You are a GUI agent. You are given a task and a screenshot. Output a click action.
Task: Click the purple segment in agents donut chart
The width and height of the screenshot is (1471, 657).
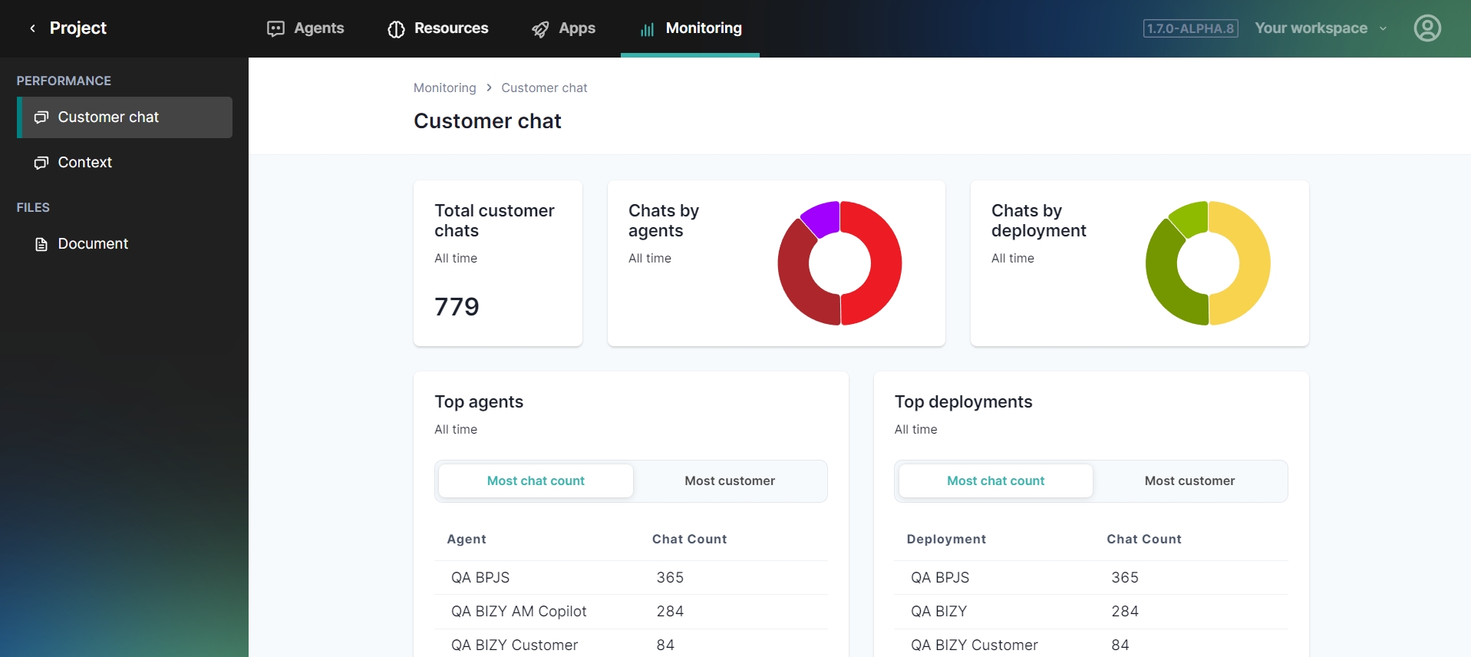coord(823,218)
